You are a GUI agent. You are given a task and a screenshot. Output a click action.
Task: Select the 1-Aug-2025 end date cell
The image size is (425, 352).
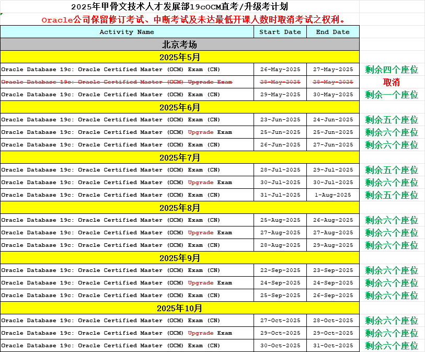pos(333,195)
